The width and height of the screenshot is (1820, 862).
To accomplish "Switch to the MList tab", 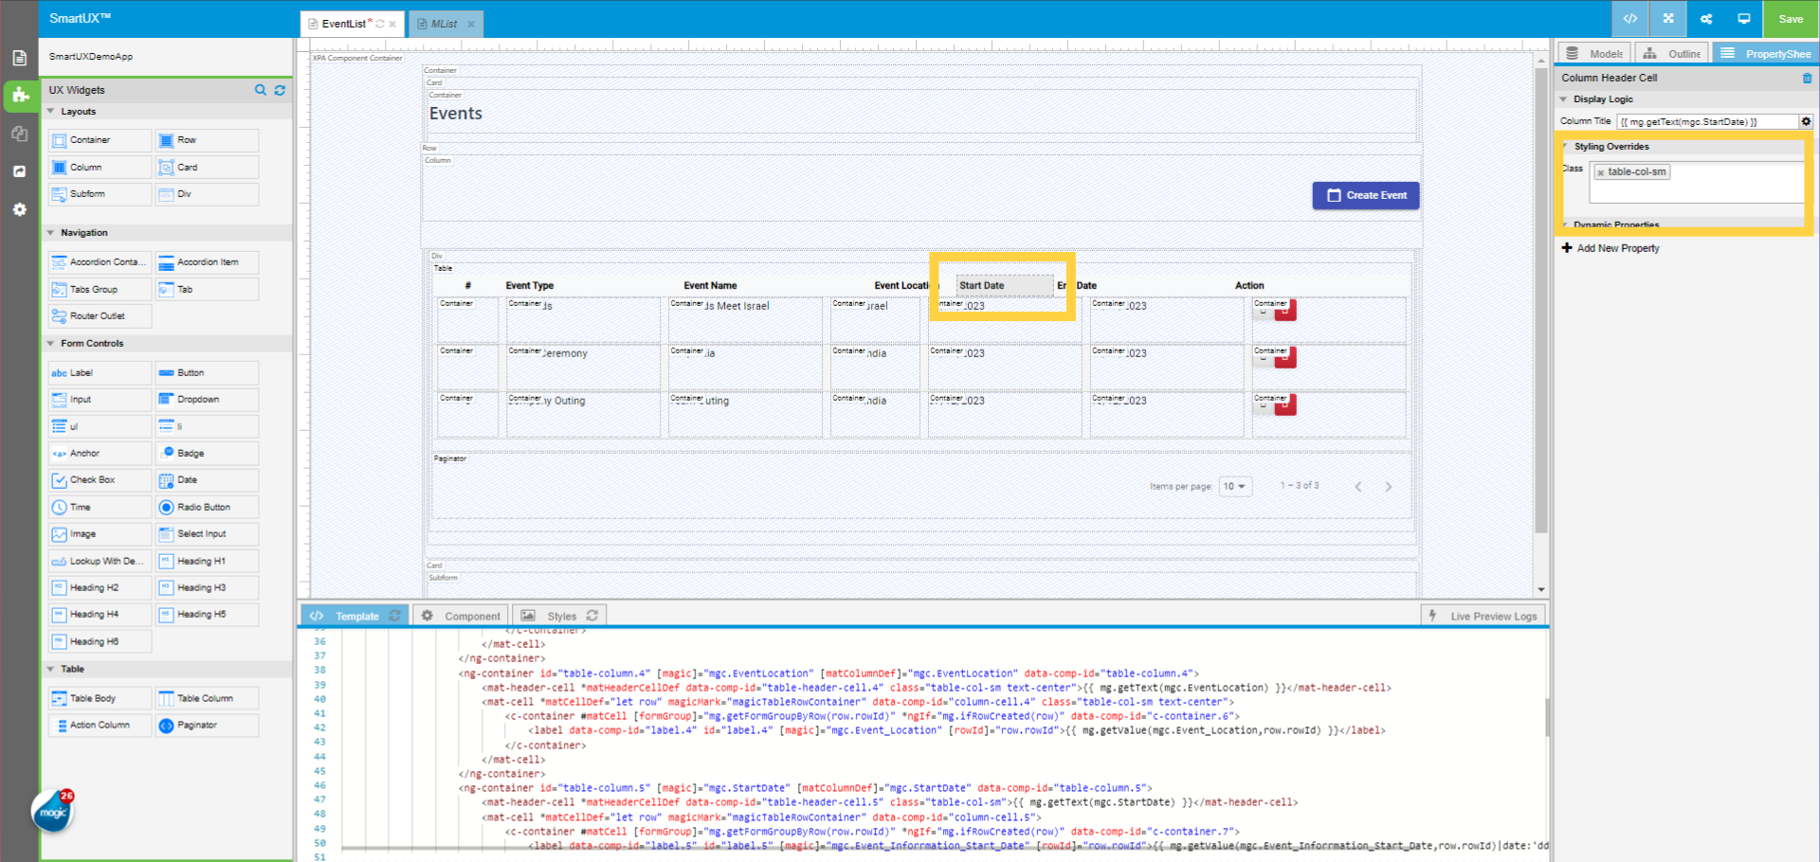I will coord(441,24).
